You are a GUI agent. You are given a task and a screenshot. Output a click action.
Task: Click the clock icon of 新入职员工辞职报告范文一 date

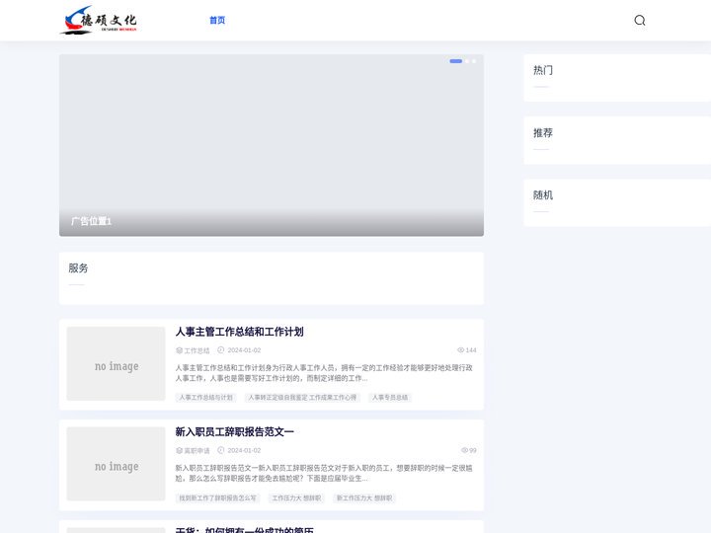click(221, 450)
